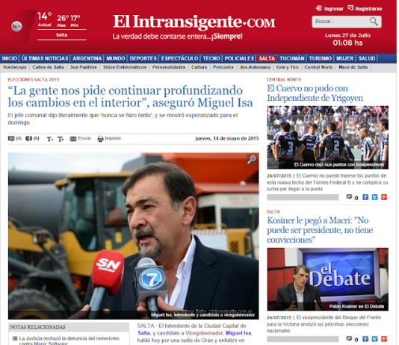399x345 pixels.
Task: Open Muni de Salta submenu link
Action: click(x=353, y=67)
